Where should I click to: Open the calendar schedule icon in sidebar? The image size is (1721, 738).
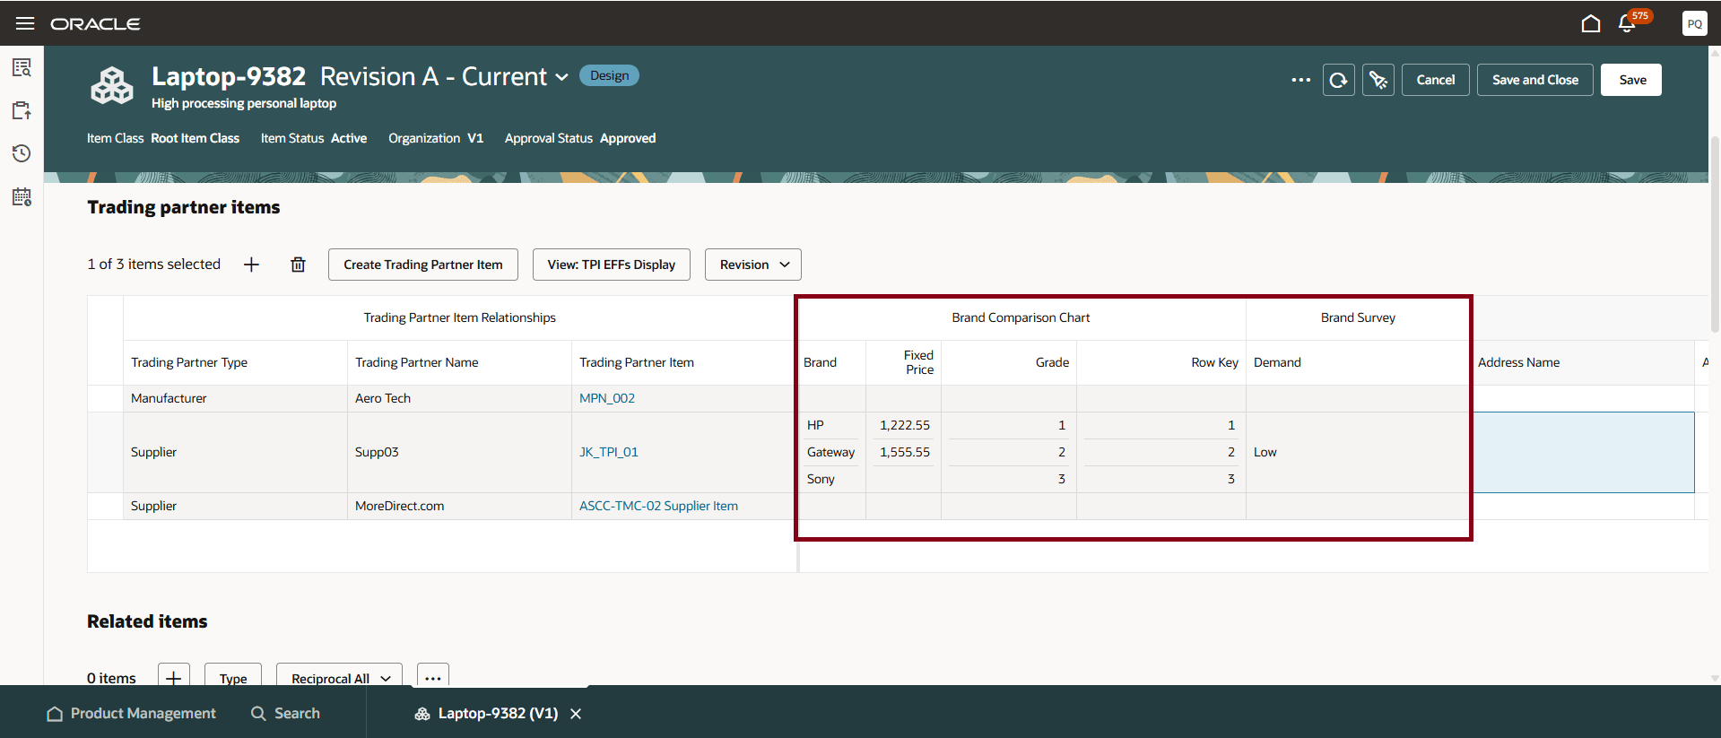coord(22,196)
